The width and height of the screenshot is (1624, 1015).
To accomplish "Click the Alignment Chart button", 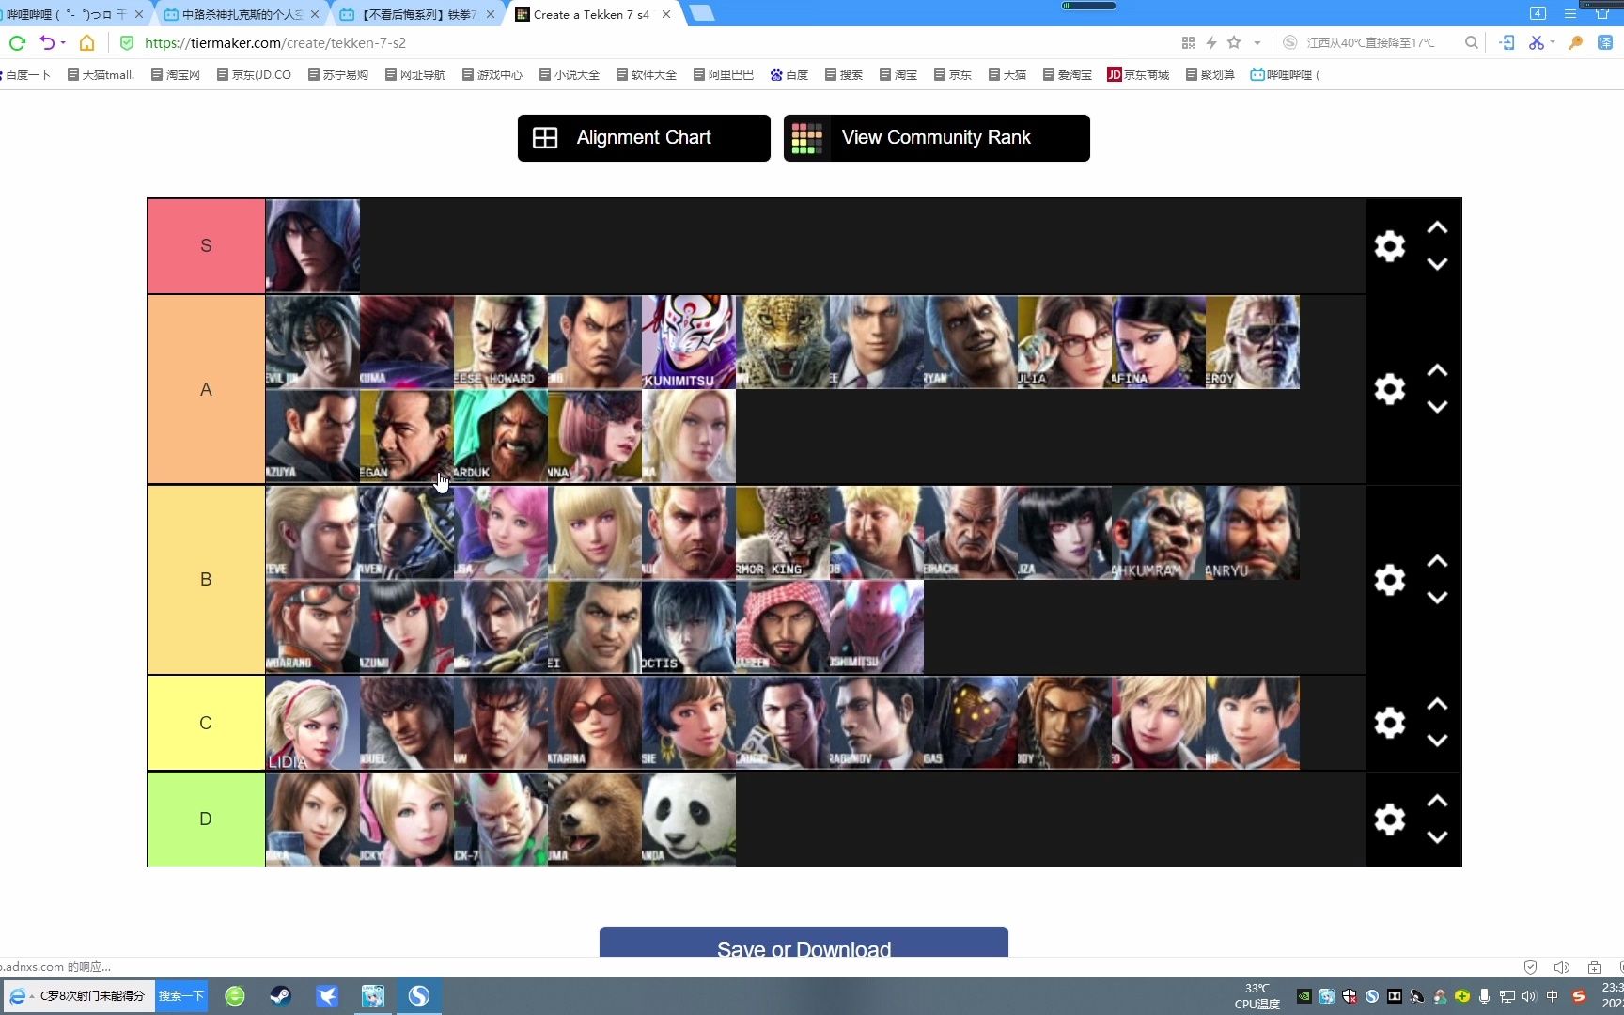I will (644, 138).
